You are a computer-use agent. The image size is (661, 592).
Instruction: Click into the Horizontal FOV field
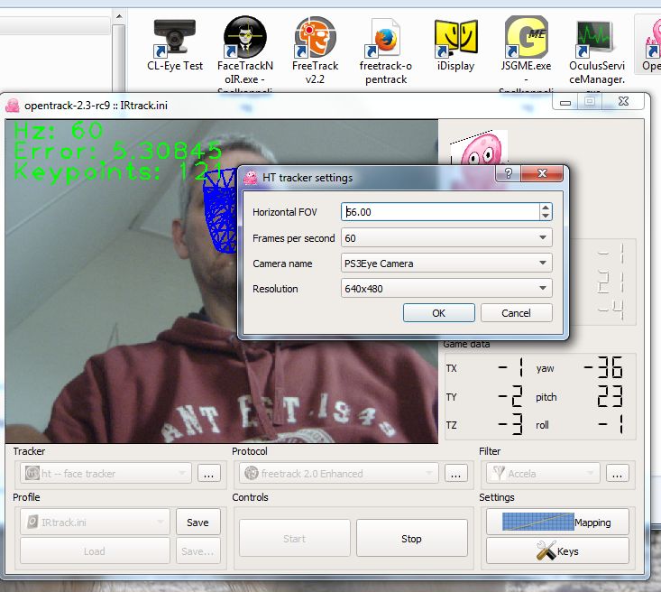coord(440,212)
